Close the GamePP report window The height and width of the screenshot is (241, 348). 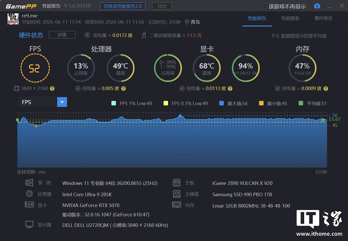tap(342, 6)
